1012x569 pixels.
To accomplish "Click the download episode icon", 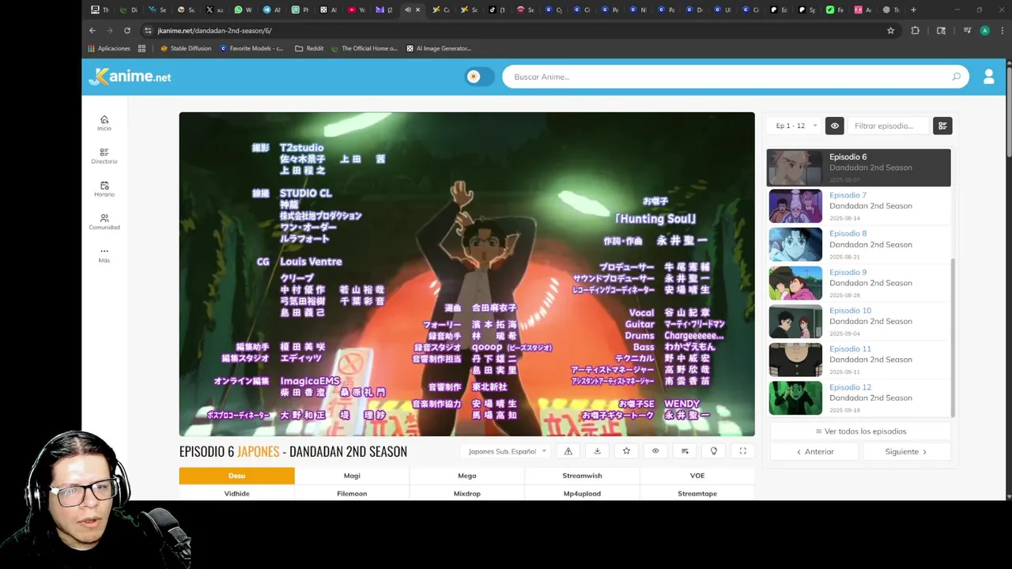I will 597,451.
